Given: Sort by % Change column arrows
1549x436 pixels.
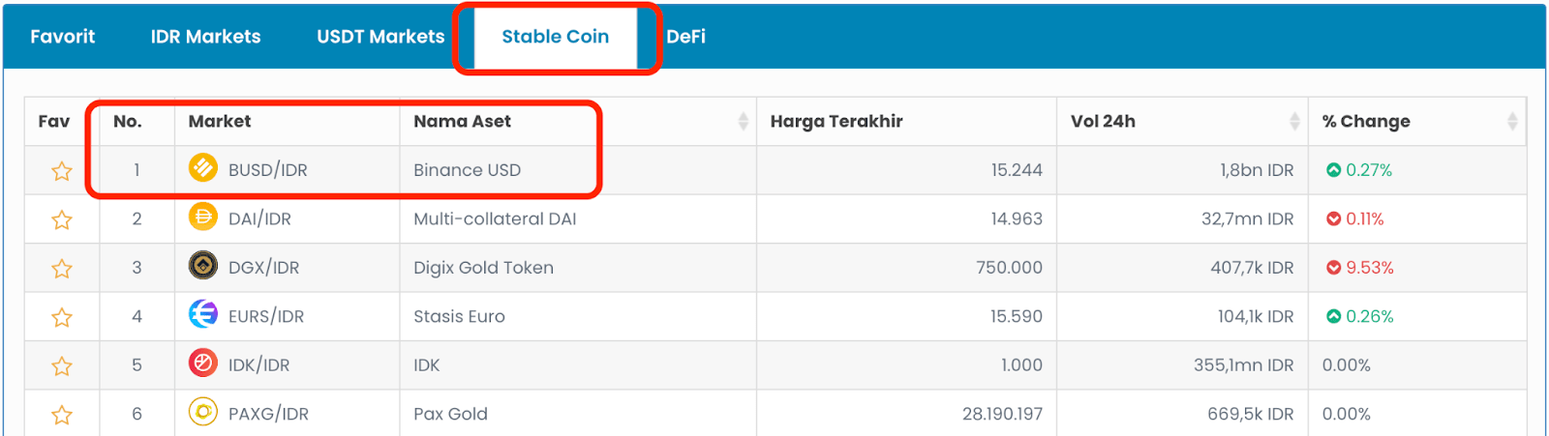Looking at the screenshot, I should (1512, 121).
